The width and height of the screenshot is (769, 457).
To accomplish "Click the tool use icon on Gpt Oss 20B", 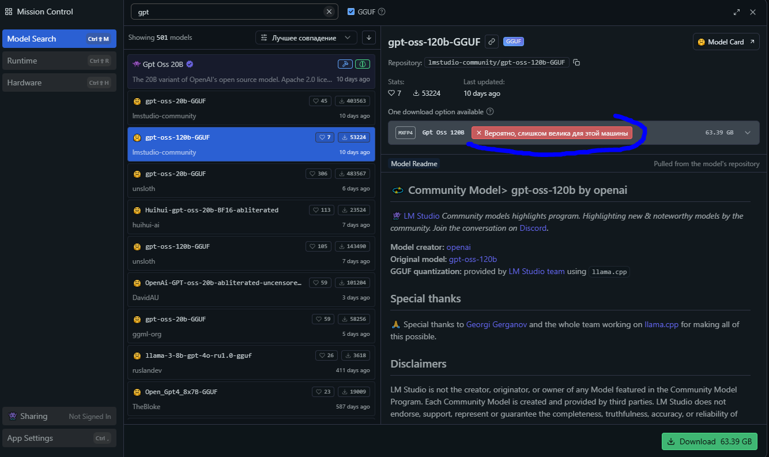I will (345, 64).
